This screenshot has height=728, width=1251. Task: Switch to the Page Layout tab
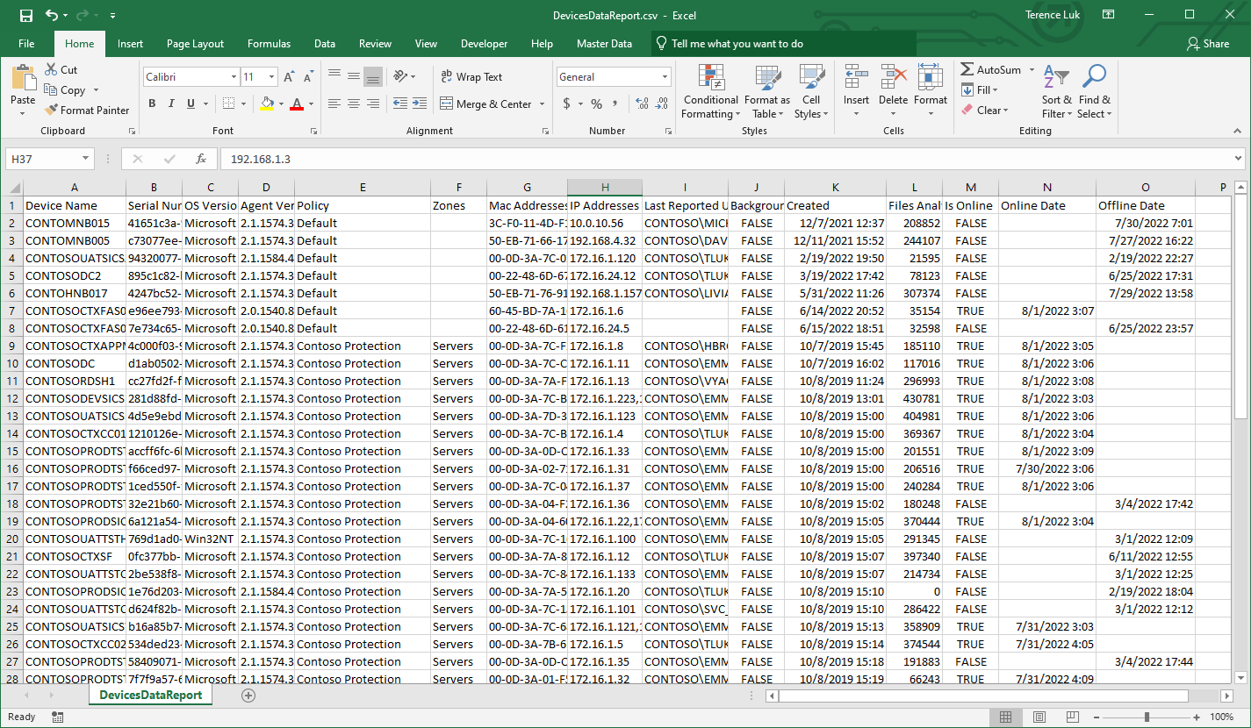point(195,44)
